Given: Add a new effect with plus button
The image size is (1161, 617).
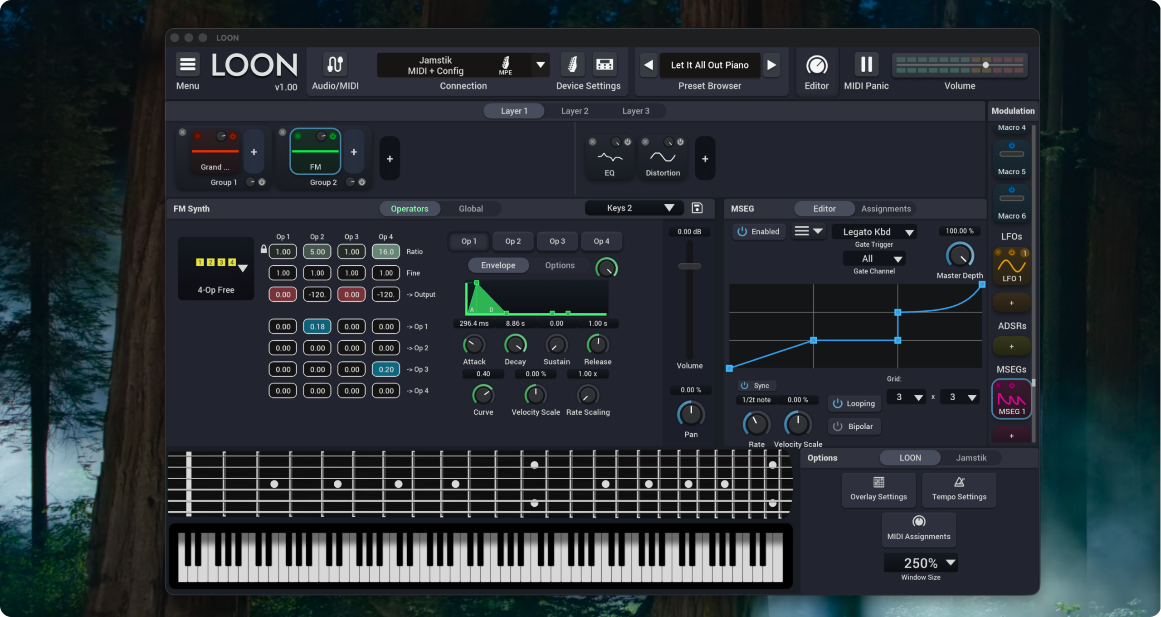Looking at the screenshot, I should [x=705, y=159].
